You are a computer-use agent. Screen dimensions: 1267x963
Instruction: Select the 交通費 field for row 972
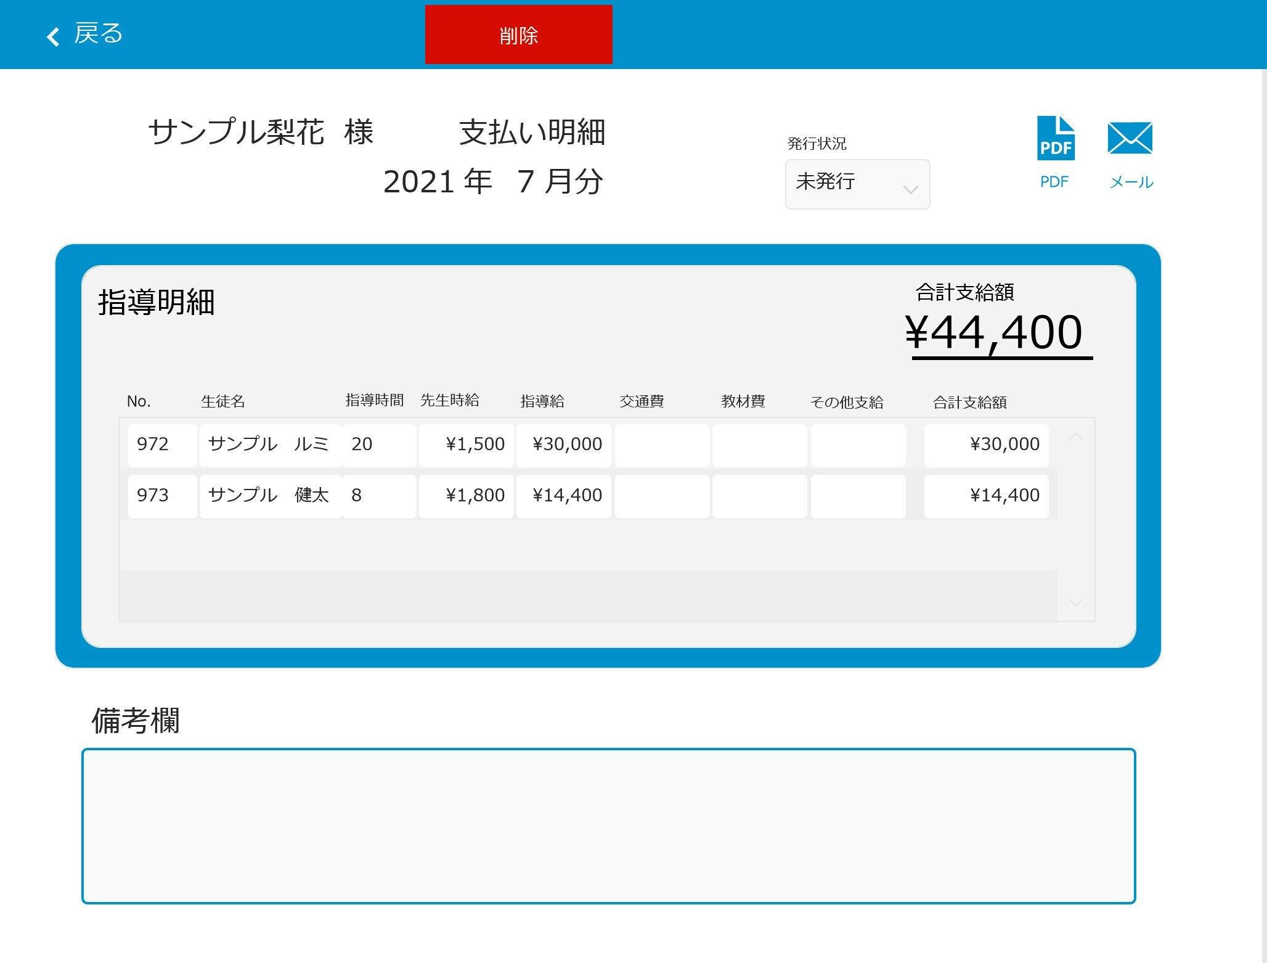click(x=661, y=444)
